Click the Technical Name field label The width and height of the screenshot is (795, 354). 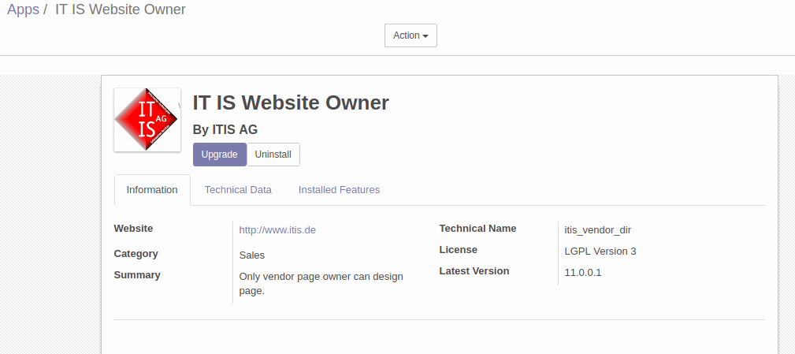coord(477,228)
